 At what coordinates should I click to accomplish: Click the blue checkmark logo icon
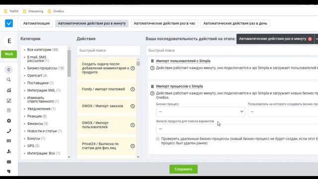(9, 23)
